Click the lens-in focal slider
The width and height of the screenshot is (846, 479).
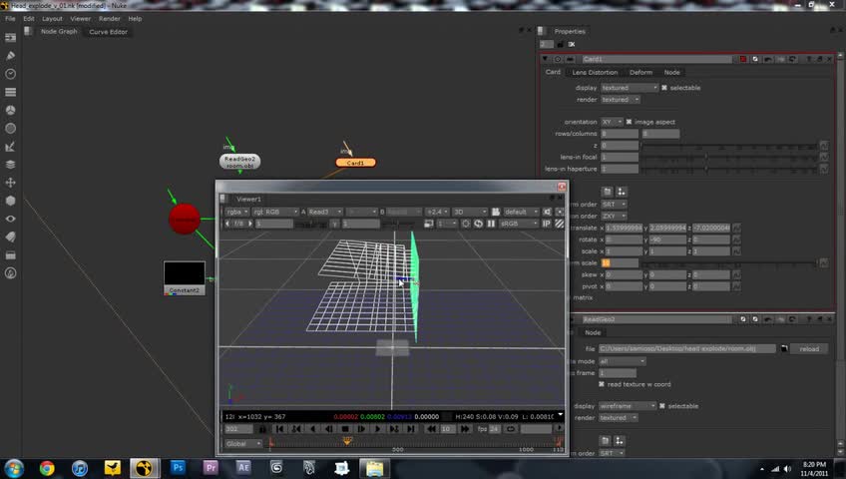tap(728, 157)
